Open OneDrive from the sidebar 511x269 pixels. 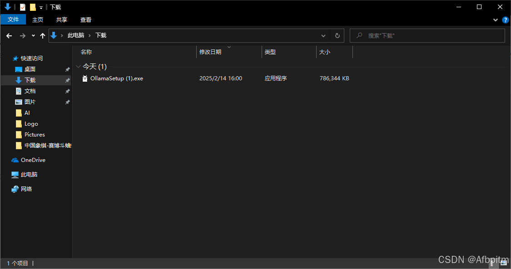tap(33, 160)
